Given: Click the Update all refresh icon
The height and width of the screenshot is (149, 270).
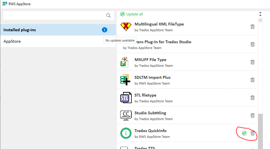Looking at the screenshot, I should tap(123, 14).
